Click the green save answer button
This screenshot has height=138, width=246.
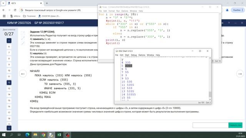coord(235,125)
